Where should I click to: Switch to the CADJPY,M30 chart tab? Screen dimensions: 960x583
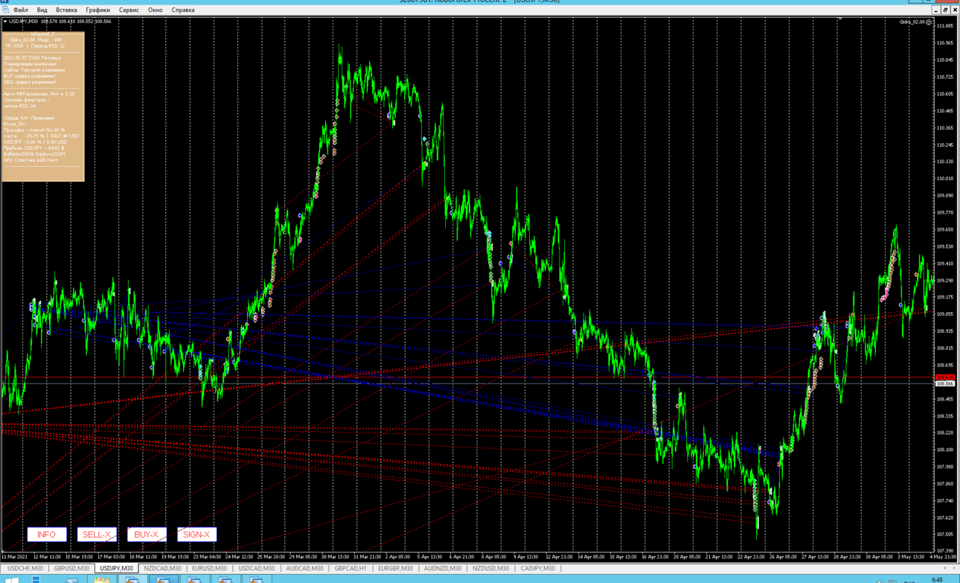click(x=537, y=568)
